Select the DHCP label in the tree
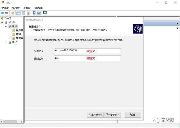180x128 pixels. pos(8,19)
